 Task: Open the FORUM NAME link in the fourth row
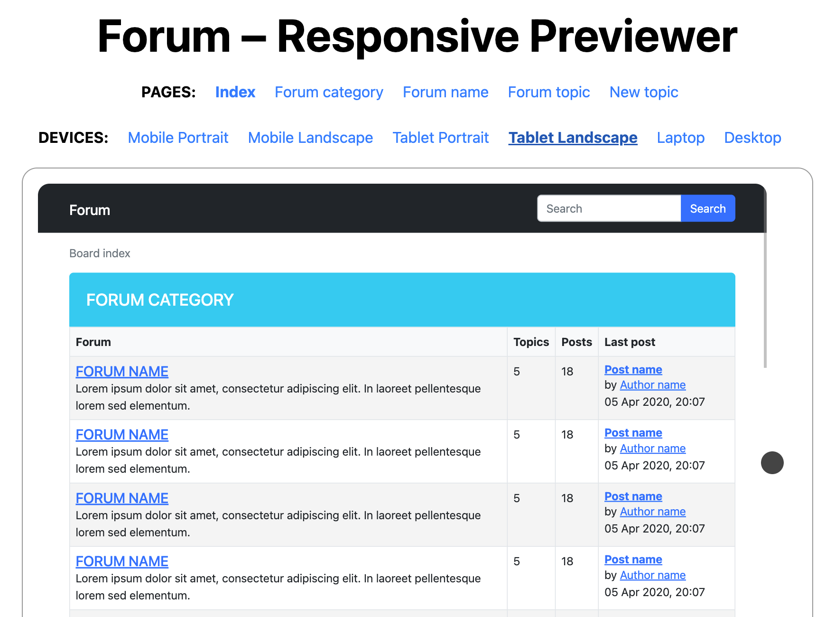(x=122, y=561)
